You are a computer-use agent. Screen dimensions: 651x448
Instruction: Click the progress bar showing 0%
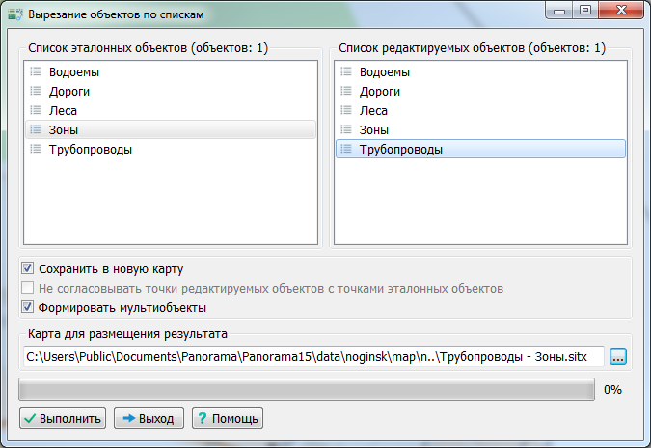[x=307, y=389]
